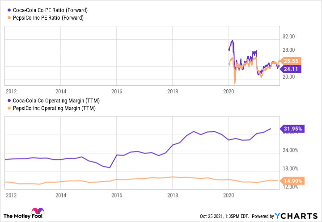Click the 32.00 y-axis label

coord(288,37)
